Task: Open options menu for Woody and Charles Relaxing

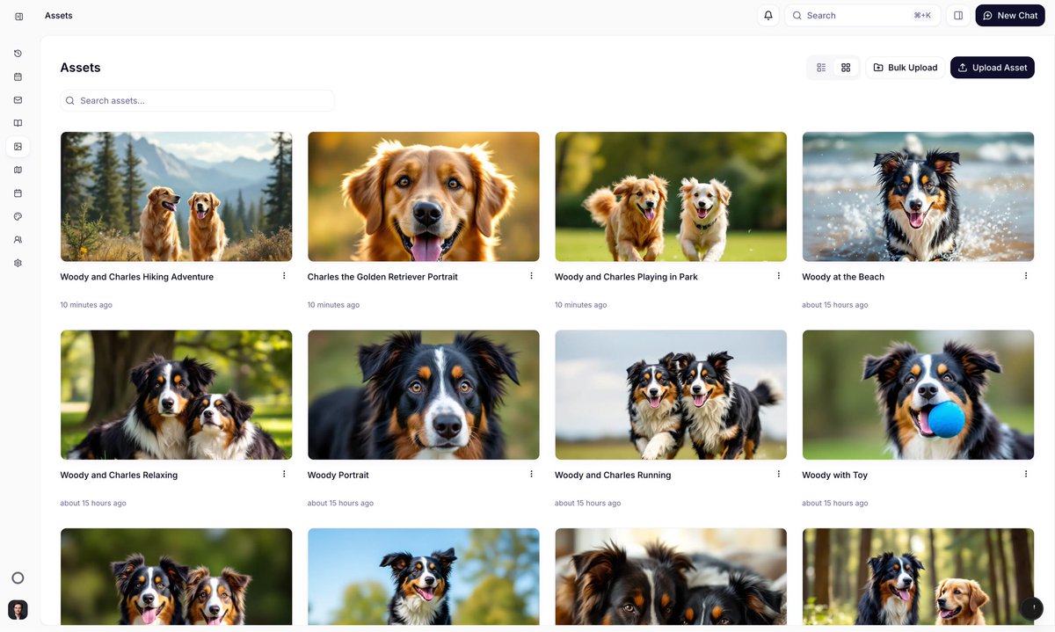Action: point(284,474)
